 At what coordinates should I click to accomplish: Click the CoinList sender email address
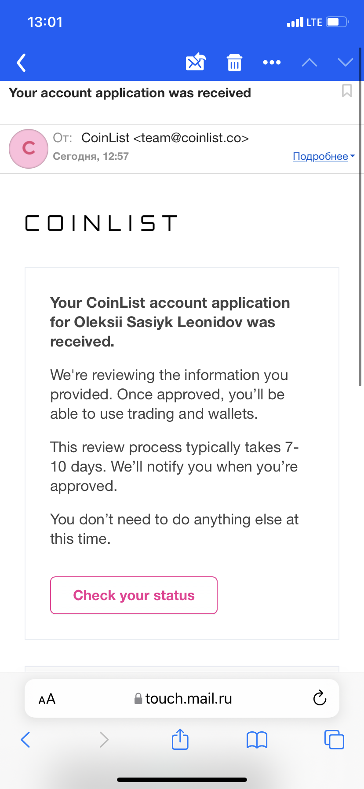pos(191,138)
